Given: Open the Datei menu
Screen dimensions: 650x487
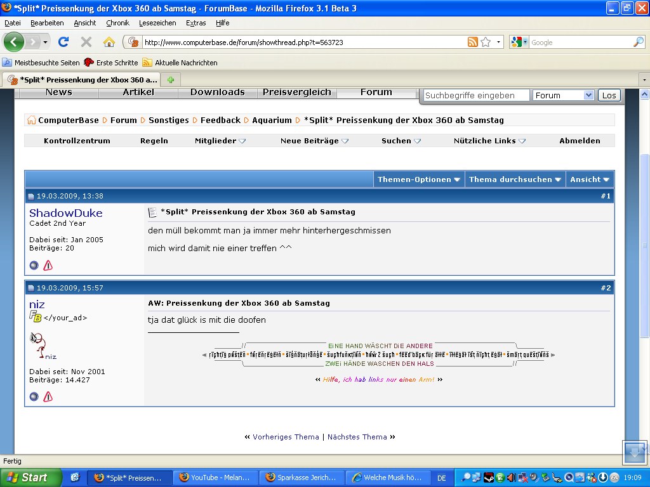Looking at the screenshot, I should coord(13,23).
